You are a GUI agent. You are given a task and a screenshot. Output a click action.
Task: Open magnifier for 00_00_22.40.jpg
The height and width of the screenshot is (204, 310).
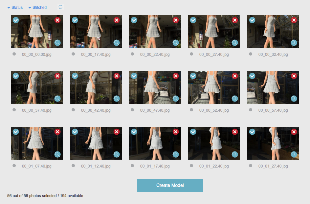[176, 43]
